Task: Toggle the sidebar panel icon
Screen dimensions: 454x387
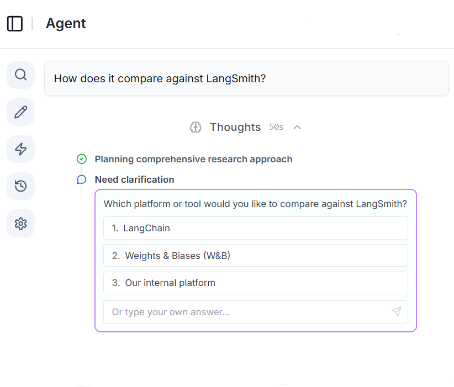Action: click(x=15, y=24)
